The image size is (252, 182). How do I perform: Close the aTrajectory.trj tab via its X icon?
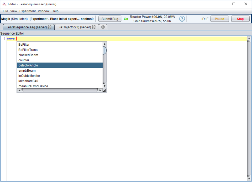[x=94, y=26]
